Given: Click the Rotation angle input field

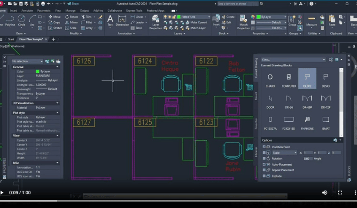Looking at the screenshot, I should tap(308, 159).
